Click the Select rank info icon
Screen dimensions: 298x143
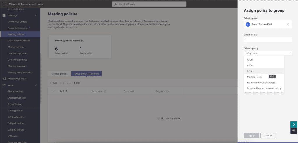pyautogui.click(x=256, y=35)
